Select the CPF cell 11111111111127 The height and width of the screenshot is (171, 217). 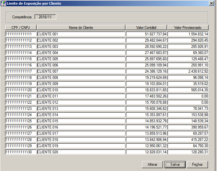[x=21, y=133]
